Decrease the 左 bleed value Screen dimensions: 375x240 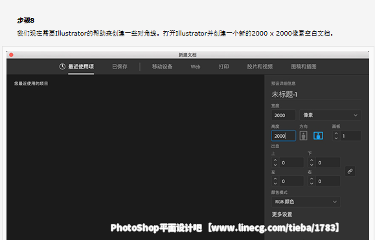275,183
